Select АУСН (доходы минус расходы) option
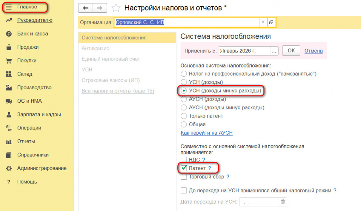Viewport: 361px width, 211px height. click(184, 108)
